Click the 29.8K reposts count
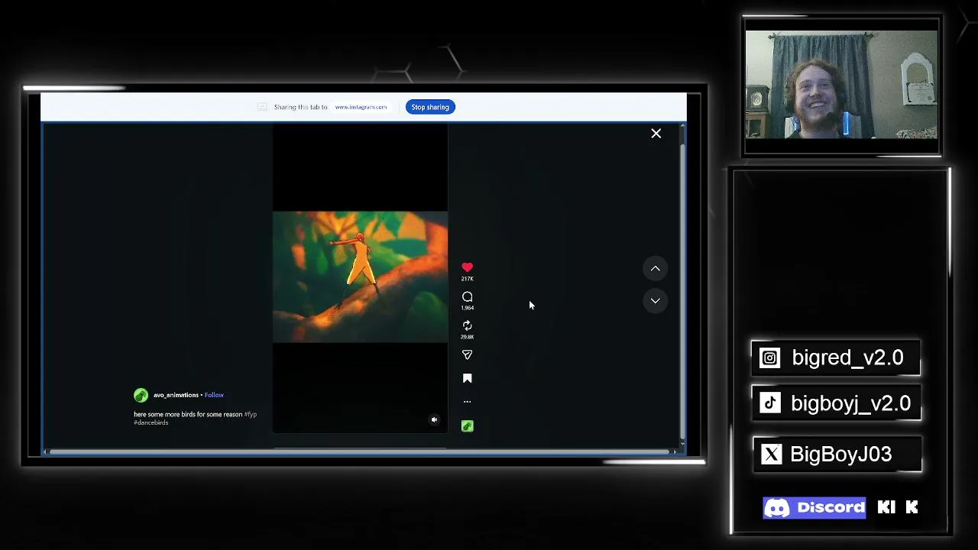The image size is (978, 550). (467, 337)
